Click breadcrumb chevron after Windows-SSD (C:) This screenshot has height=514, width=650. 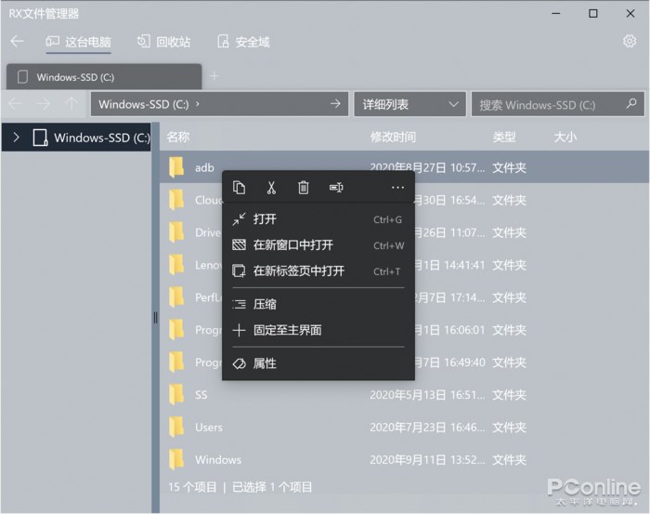click(197, 104)
